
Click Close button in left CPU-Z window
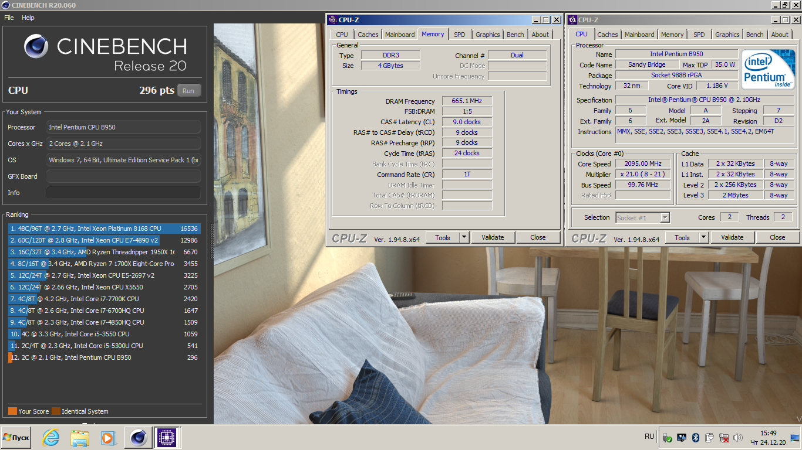(538, 237)
